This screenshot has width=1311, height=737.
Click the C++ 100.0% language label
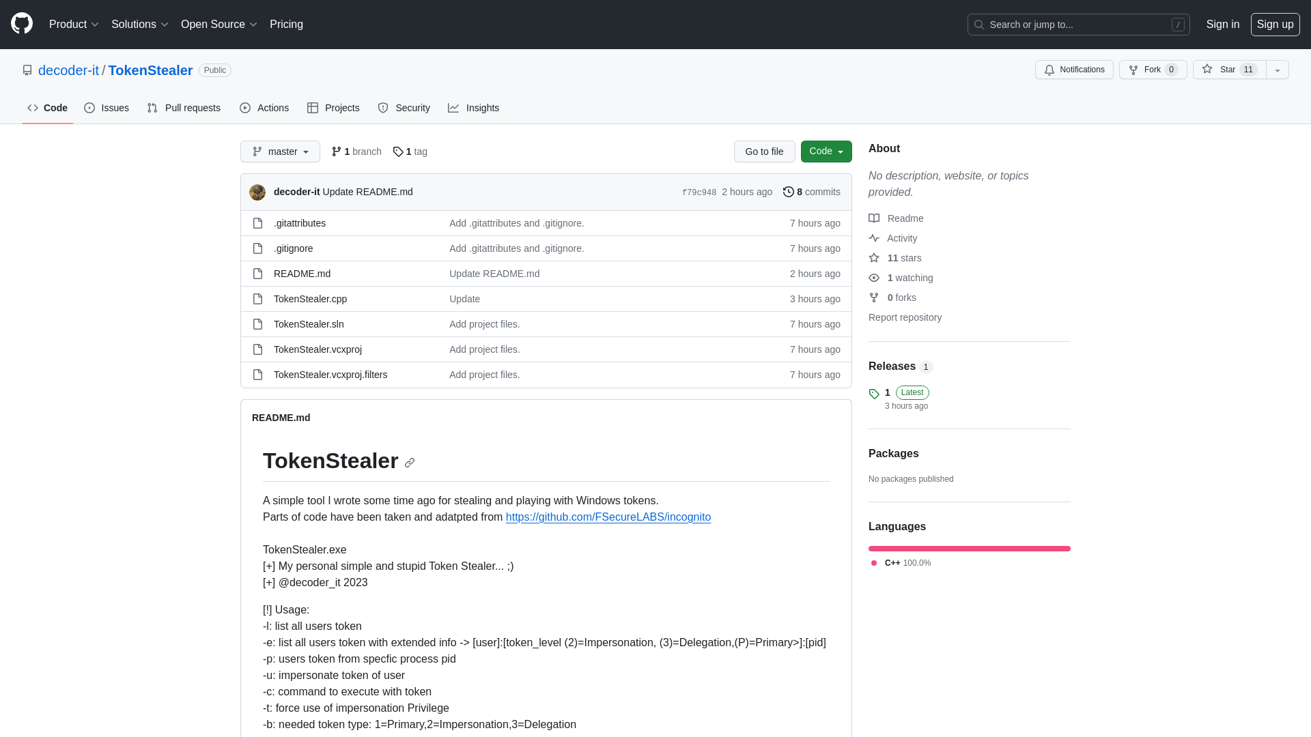907,563
